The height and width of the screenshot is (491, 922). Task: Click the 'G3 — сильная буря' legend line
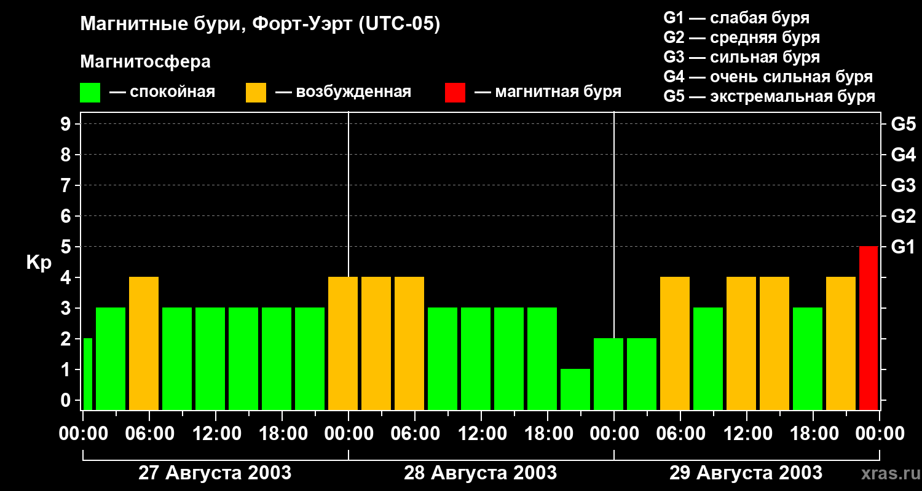[x=741, y=57]
